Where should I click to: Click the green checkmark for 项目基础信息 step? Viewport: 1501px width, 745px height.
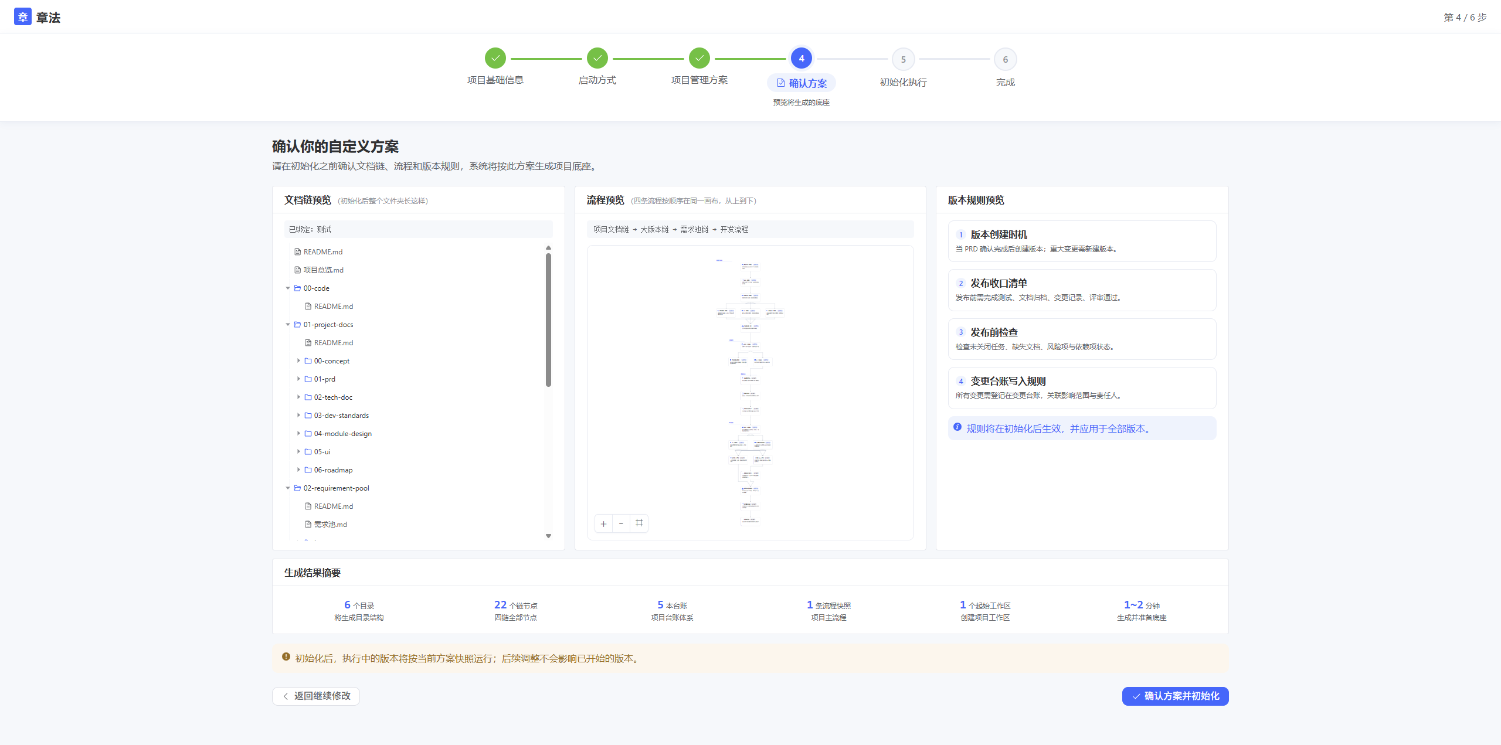pos(495,58)
